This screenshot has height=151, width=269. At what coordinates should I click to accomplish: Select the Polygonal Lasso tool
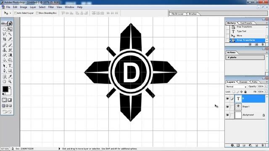5,34
